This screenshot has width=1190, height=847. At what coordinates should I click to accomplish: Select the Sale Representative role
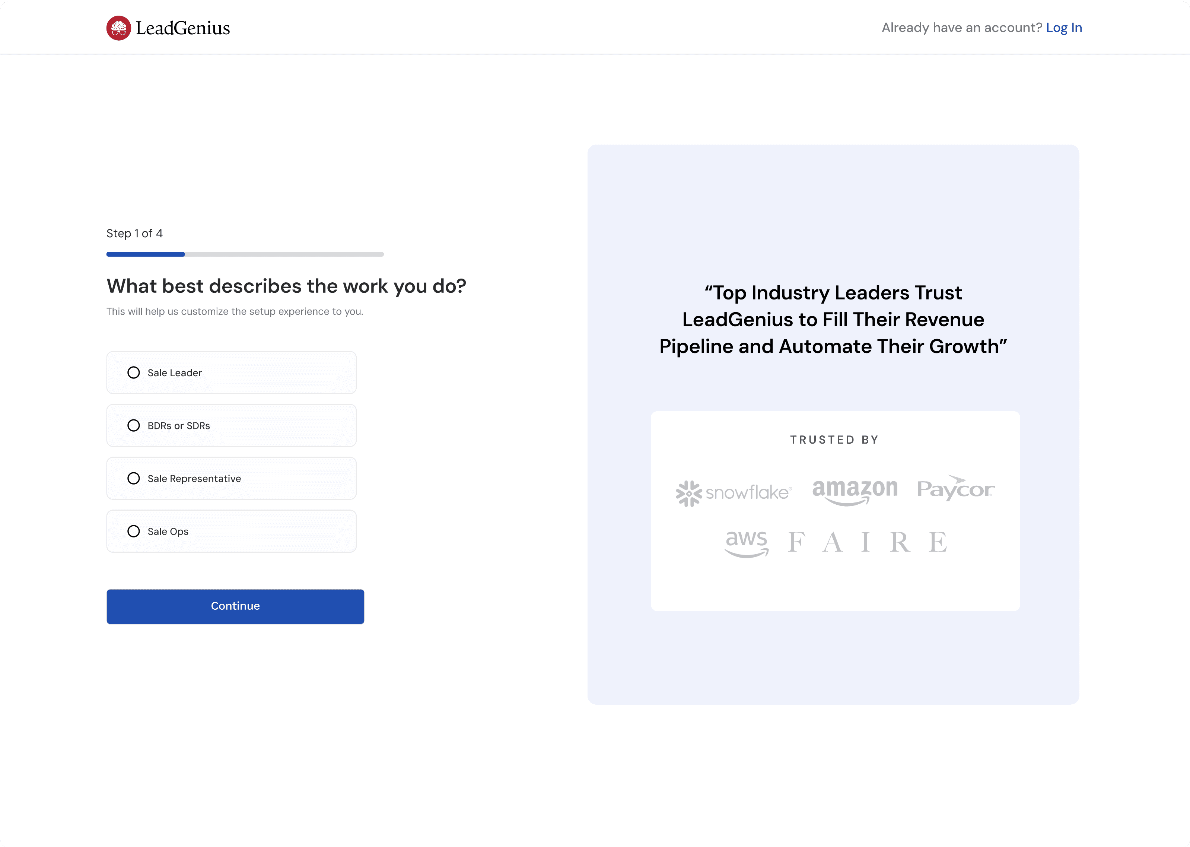(x=134, y=478)
